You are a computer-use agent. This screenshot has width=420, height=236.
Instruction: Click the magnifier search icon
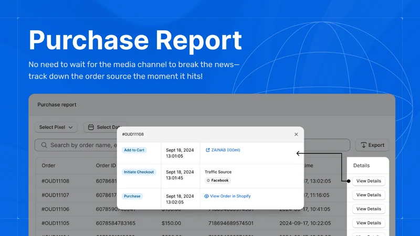(x=44, y=145)
